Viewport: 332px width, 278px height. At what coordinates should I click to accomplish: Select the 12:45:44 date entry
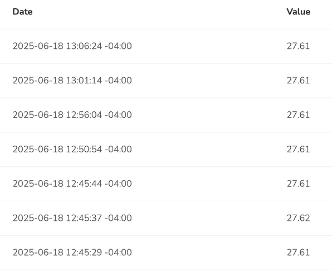click(72, 183)
